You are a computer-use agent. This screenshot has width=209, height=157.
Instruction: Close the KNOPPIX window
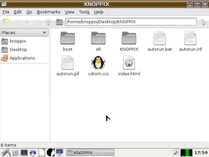205,4
